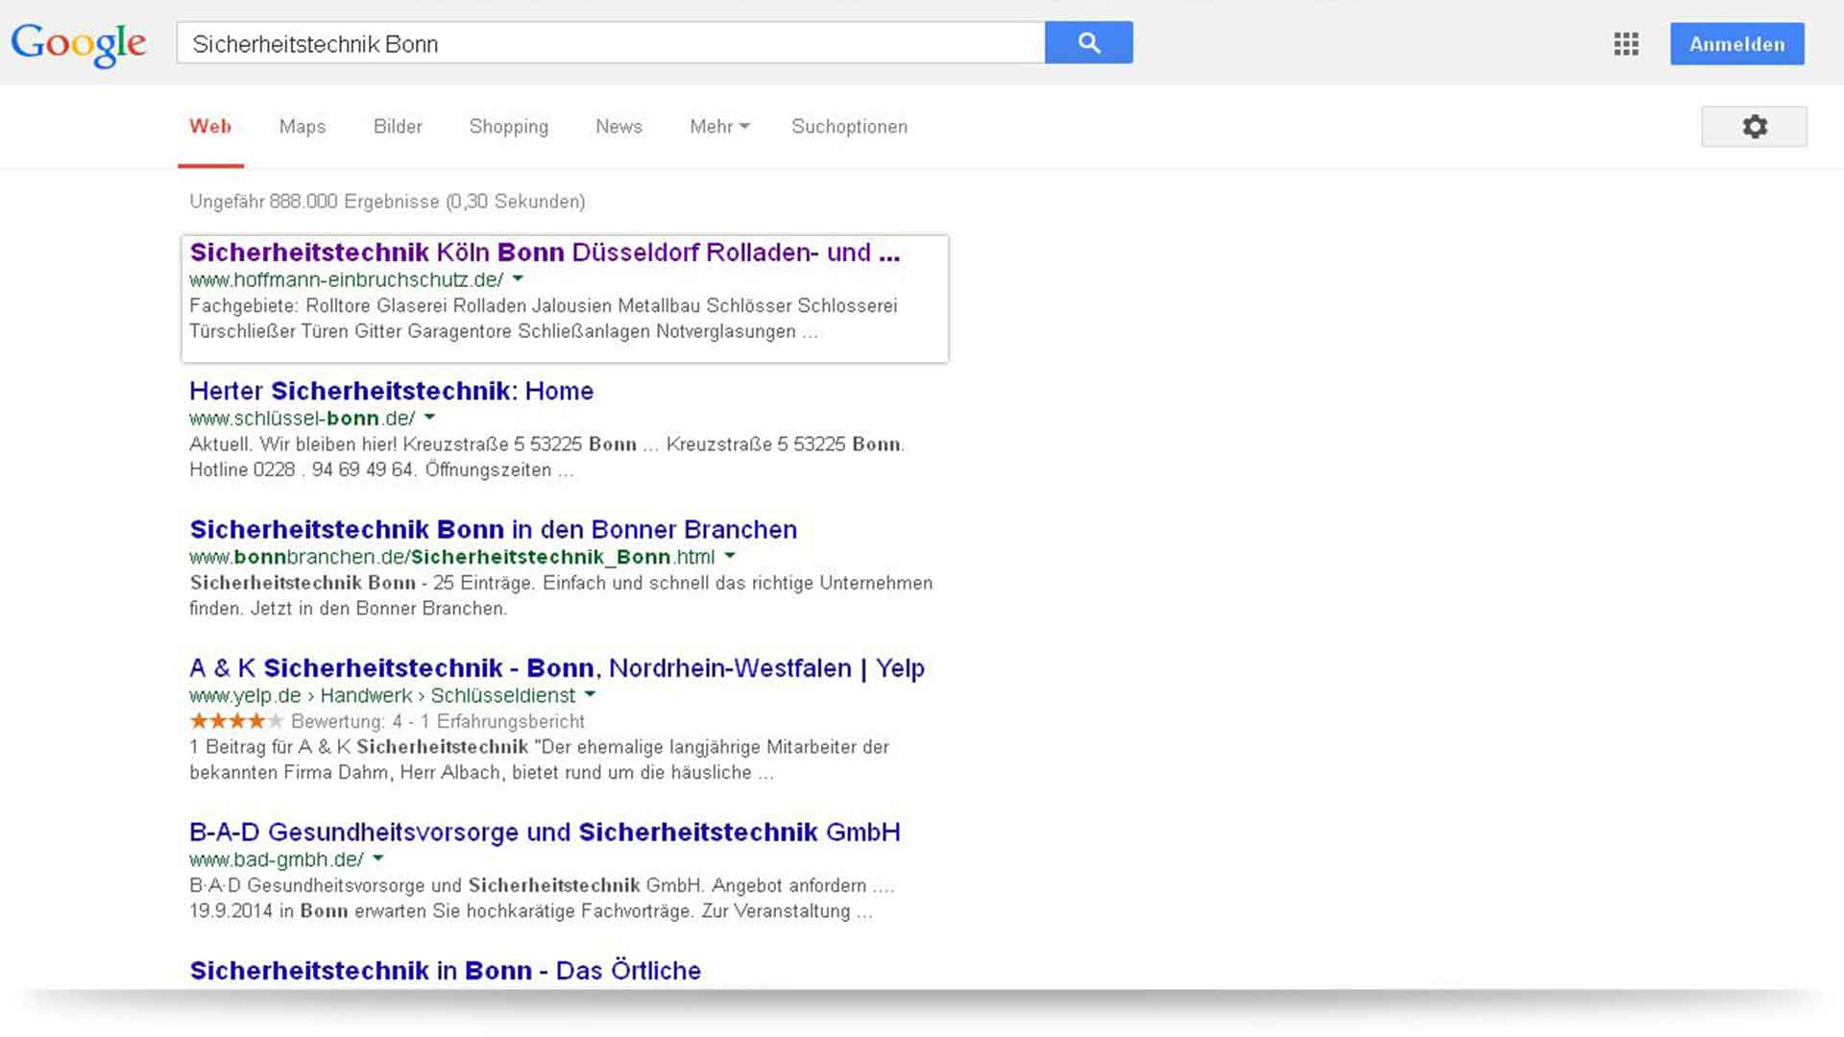
Task: Click the bonnbranchen.de/Sicherheitstechnik_Bonn.html URL text
Action: point(451,557)
